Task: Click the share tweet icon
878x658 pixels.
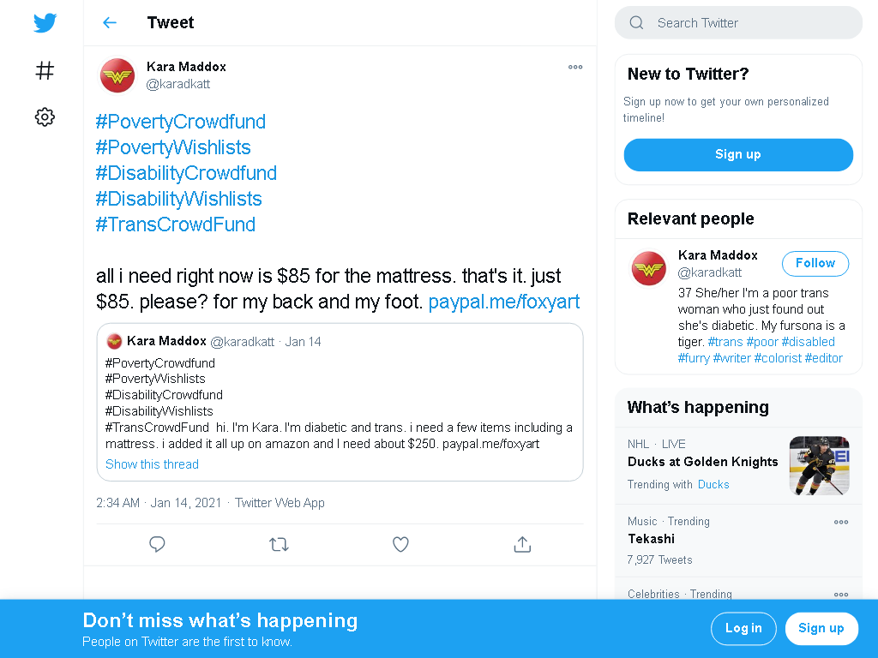Action: 522,544
